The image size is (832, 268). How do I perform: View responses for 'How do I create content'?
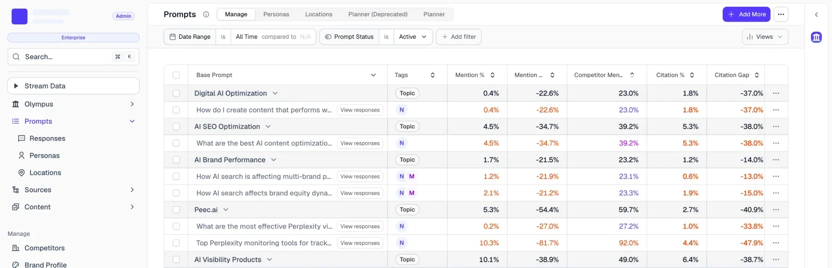tap(360, 110)
